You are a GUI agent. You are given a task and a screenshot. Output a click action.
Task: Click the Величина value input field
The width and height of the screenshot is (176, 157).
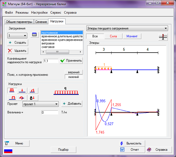(x=50, y=112)
